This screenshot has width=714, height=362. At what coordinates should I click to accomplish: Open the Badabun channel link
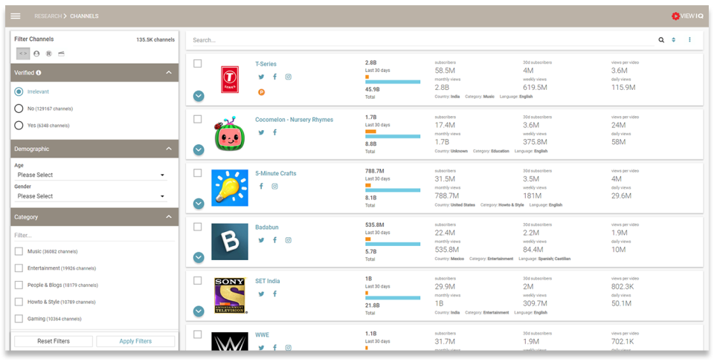click(x=267, y=227)
